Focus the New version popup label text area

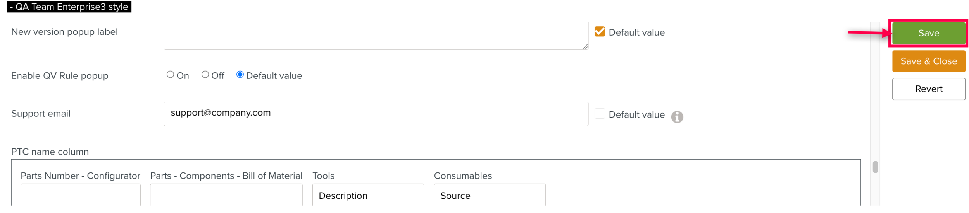click(375, 36)
